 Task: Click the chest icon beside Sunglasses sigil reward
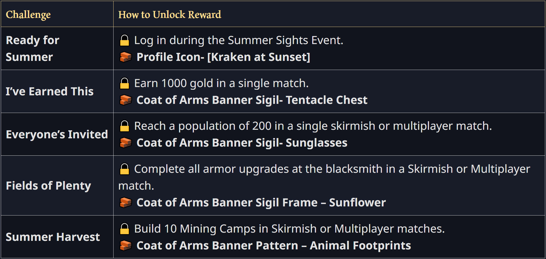point(126,143)
